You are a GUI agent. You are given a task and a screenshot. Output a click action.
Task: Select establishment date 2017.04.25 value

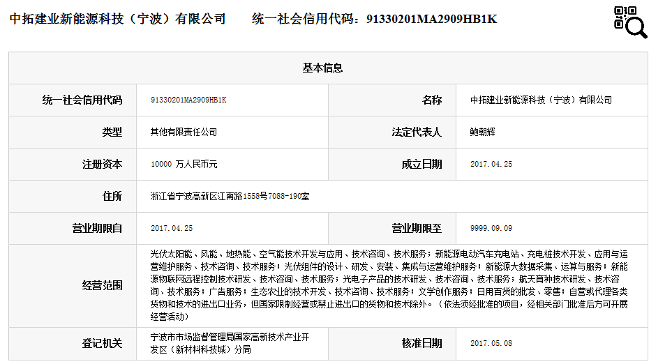(491, 165)
